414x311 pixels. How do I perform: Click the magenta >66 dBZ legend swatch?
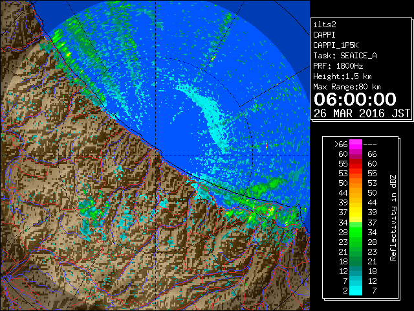click(356, 144)
